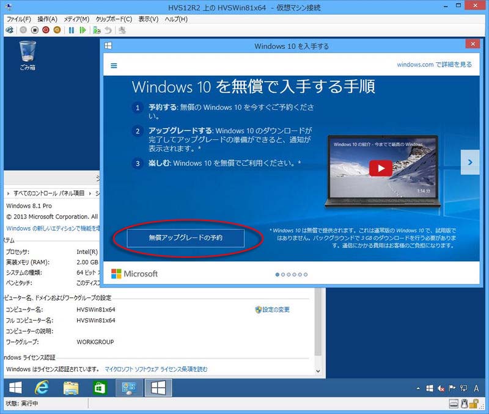Viewport: 489px width, 414px height.
Task: Open the Action Center flag icon
Action: (x=452, y=388)
